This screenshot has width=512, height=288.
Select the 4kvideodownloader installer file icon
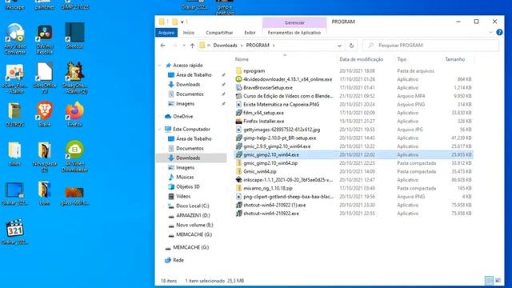pos(238,79)
